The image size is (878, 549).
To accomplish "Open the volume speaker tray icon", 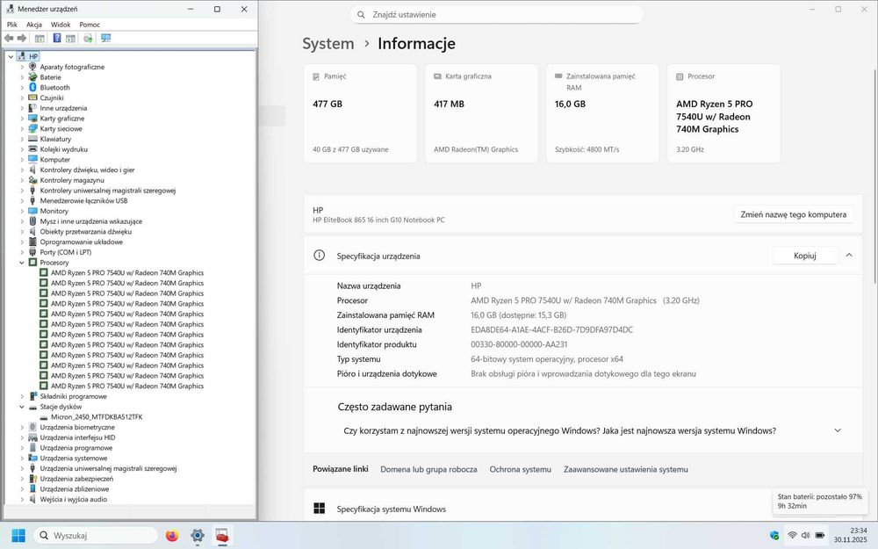I will [805, 535].
